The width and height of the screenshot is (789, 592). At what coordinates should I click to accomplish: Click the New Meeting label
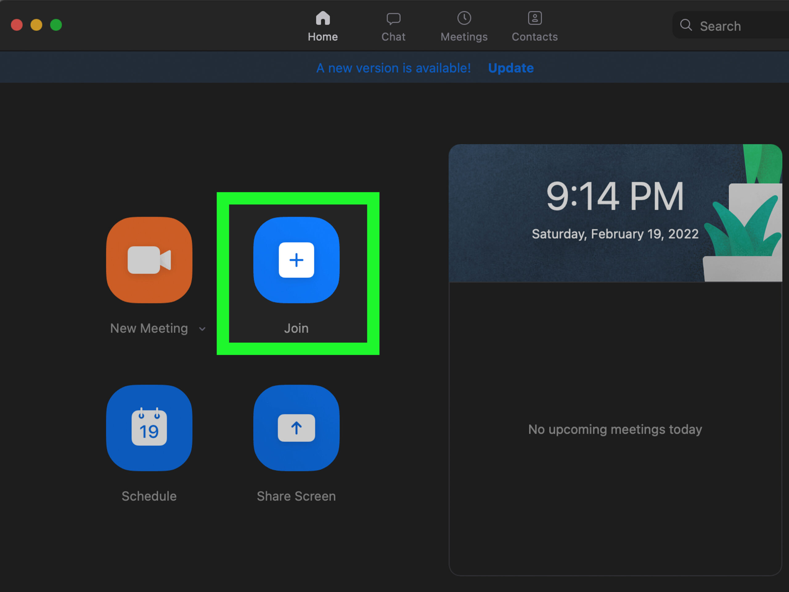tap(149, 328)
